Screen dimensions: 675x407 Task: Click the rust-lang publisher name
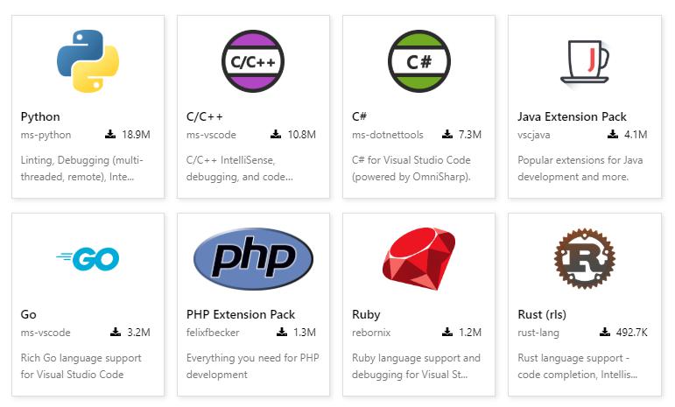(538, 333)
